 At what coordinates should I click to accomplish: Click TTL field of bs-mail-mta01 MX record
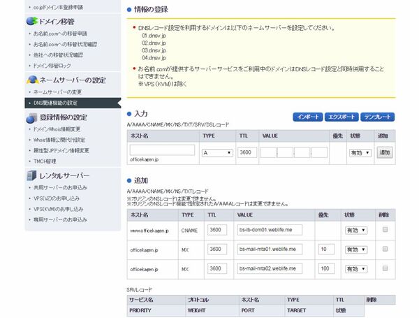pyautogui.click(x=217, y=250)
